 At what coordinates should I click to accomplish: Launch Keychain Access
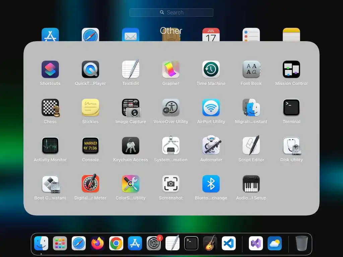point(131,146)
